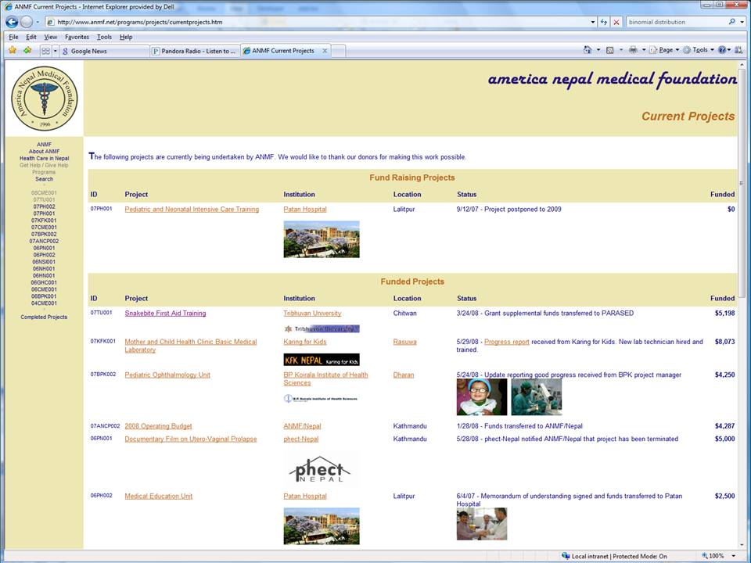Open the address bar history dropdown
The height and width of the screenshot is (563, 751).
(x=592, y=22)
